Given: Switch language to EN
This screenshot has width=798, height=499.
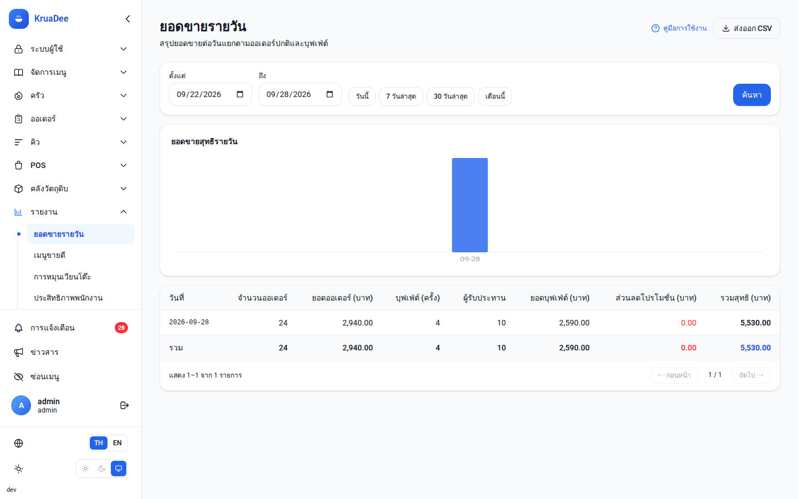Looking at the screenshot, I should coord(117,443).
